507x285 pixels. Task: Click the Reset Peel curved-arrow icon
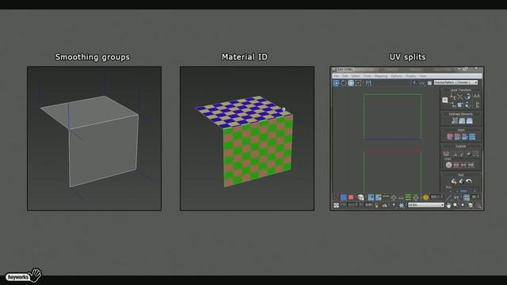(469, 181)
